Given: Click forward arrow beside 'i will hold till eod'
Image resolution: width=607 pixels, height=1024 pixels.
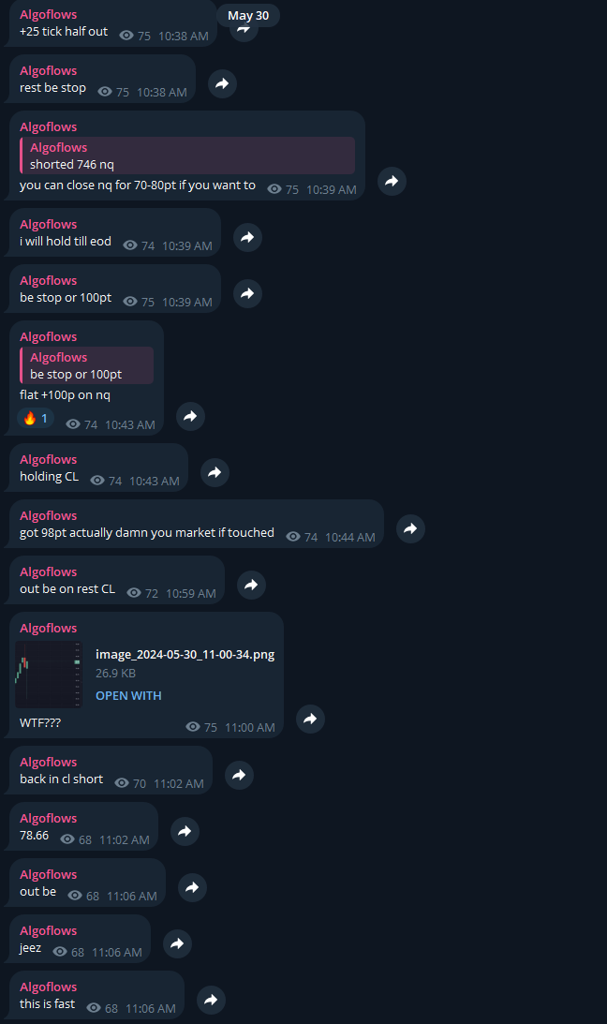Looking at the screenshot, I should [x=247, y=237].
